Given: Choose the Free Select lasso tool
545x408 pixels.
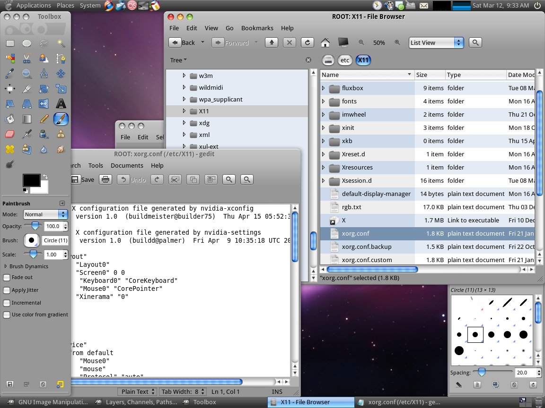Looking at the screenshot, I should click(x=44, y=43).
